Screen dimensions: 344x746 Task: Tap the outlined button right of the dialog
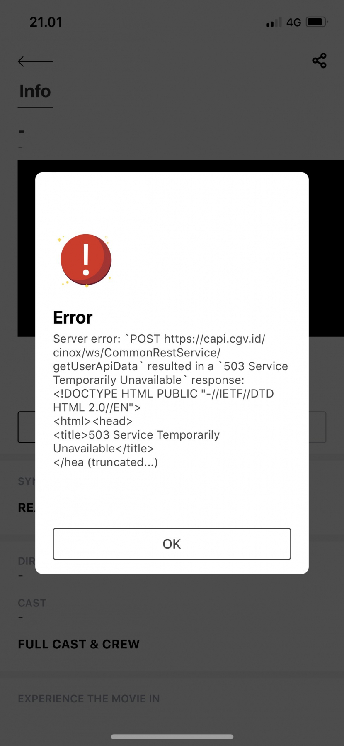(317, 427)
